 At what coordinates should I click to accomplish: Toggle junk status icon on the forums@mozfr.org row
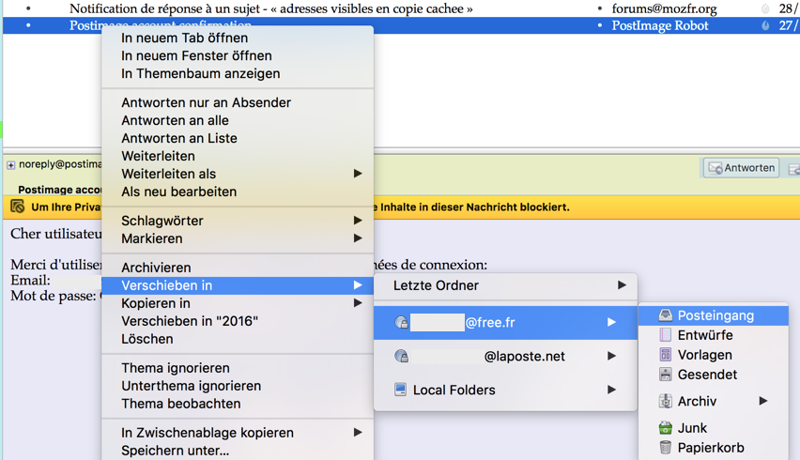click(x=765, y=9)
